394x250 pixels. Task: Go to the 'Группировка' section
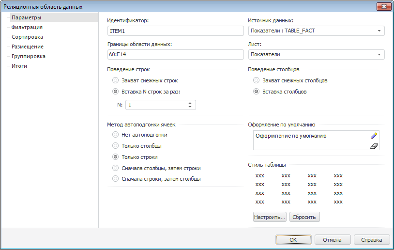[29, 56]
